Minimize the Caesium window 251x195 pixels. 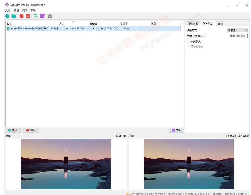tap(228, 5)
